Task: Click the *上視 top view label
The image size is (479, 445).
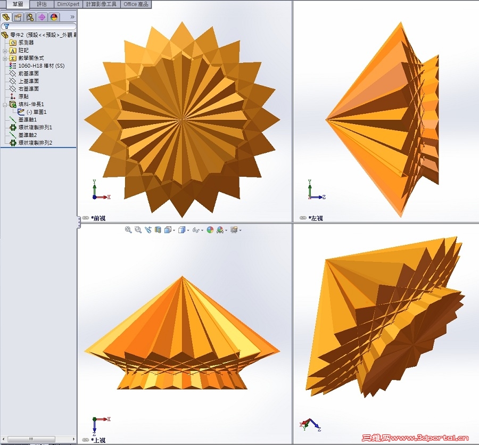Action: 98,440
